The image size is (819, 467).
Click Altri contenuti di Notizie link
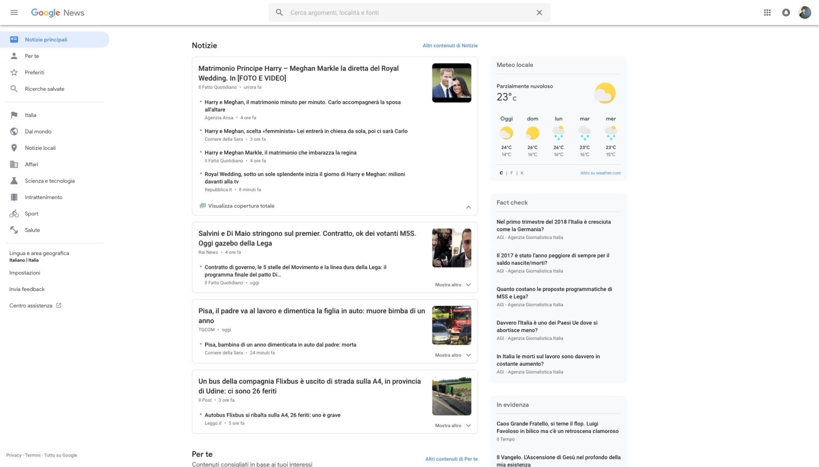click(450, 45)
